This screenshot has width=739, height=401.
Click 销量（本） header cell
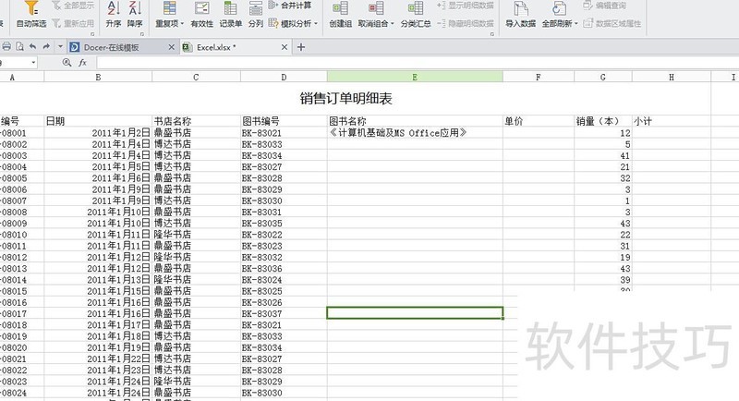click(603, 121)
